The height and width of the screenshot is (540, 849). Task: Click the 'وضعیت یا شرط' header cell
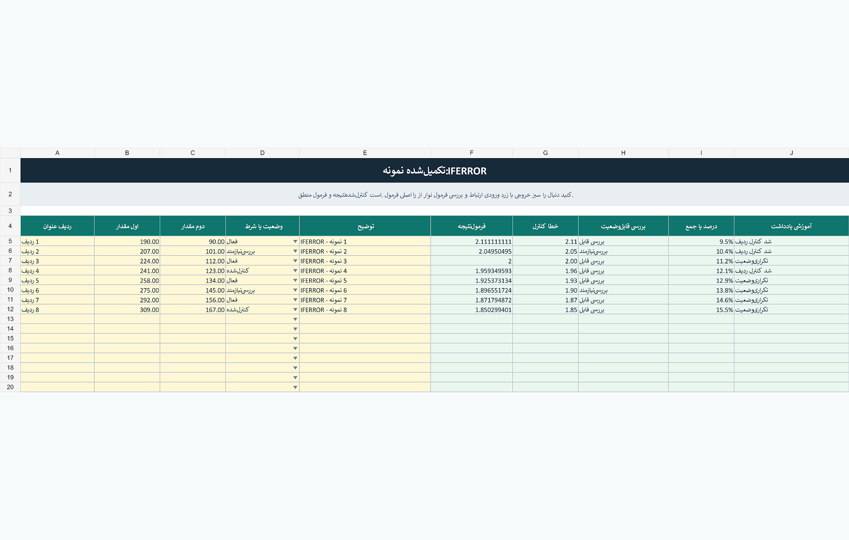coord(262,226)
